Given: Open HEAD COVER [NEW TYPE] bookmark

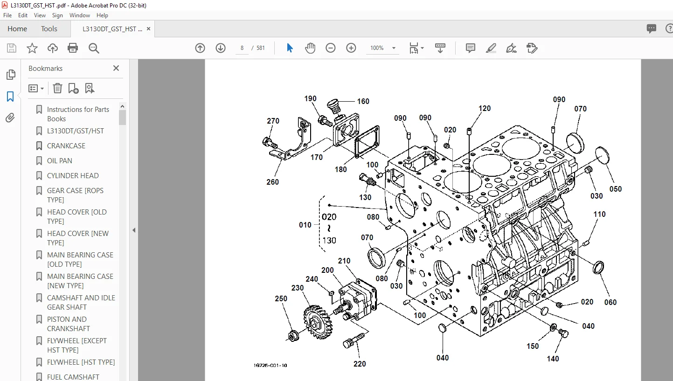Looking at the screenshot, I should point(78,238).
